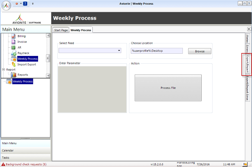
Task: Click the Choose Location path field
Action: 157,51
